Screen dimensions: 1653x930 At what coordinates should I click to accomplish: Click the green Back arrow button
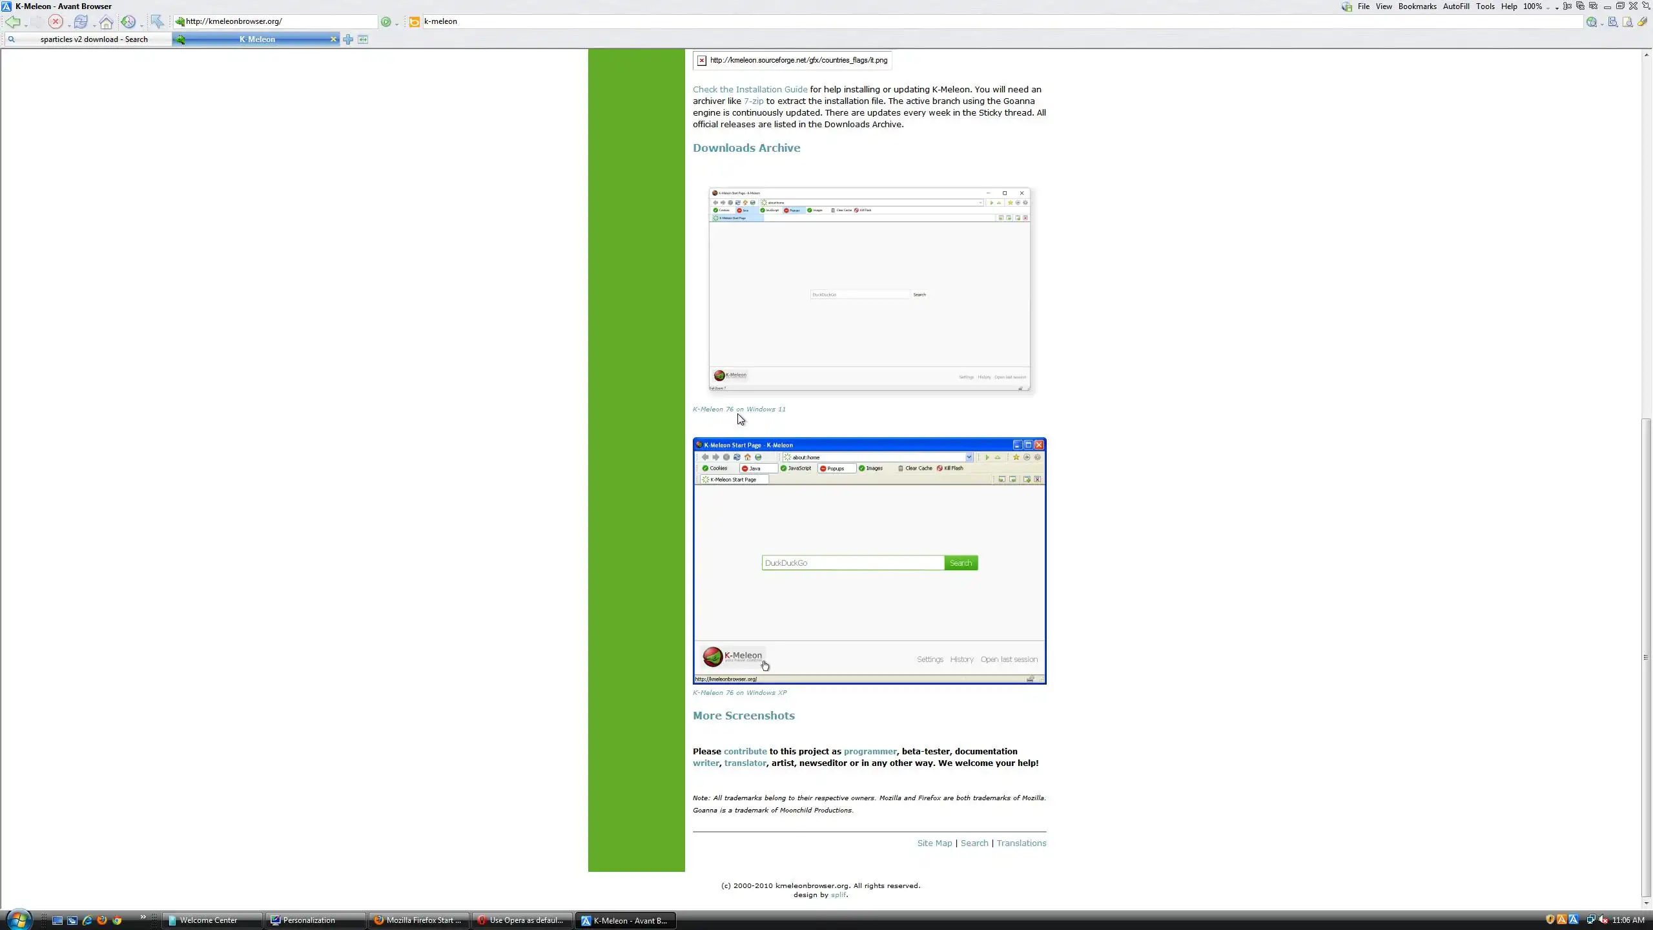(x=12, y=22)
